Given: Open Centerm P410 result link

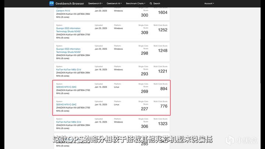Looking at the screenshot, I should click(x=63, y=11).
